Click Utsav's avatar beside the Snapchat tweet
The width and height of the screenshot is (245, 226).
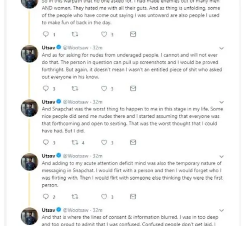[28, 108]
